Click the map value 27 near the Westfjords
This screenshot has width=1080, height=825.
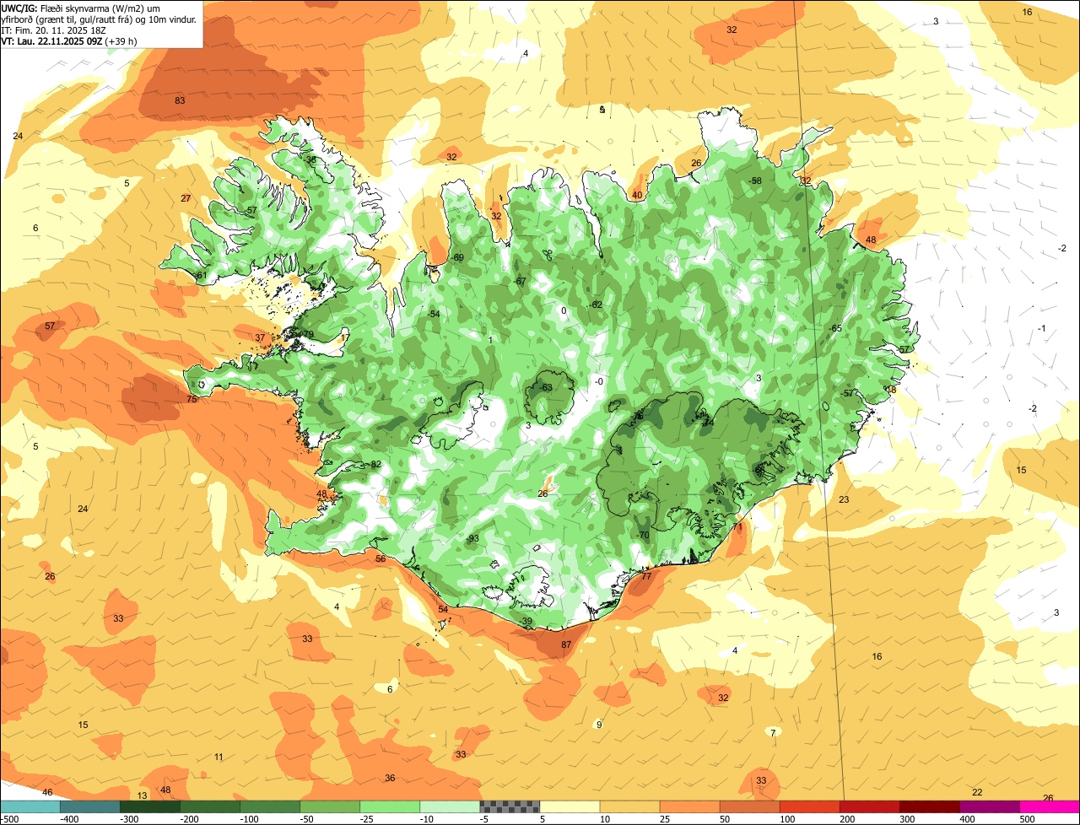[x=186, y=198]
